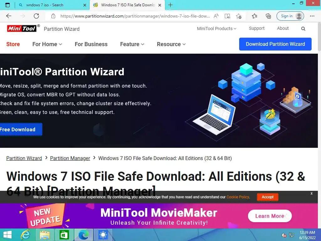Image resolution: width=321 pixels, height=241 pixels.
Task: Launch Internet Explorer from the taskbar
Action: point(26,235)
